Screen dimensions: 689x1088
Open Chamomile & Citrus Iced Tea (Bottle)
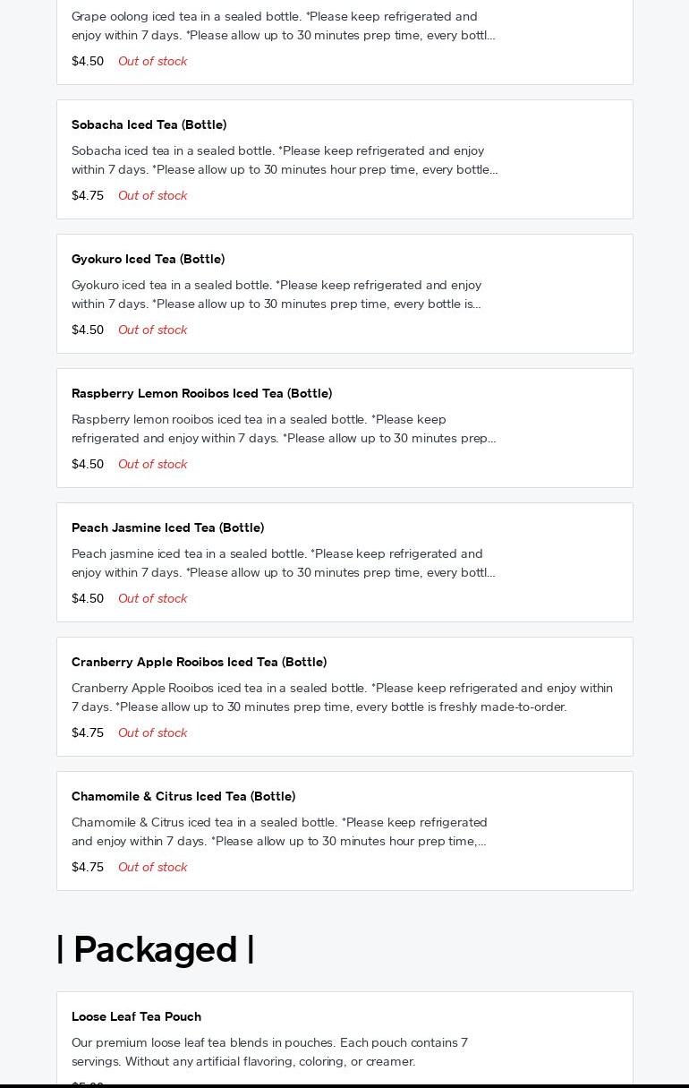pos(183,796)
